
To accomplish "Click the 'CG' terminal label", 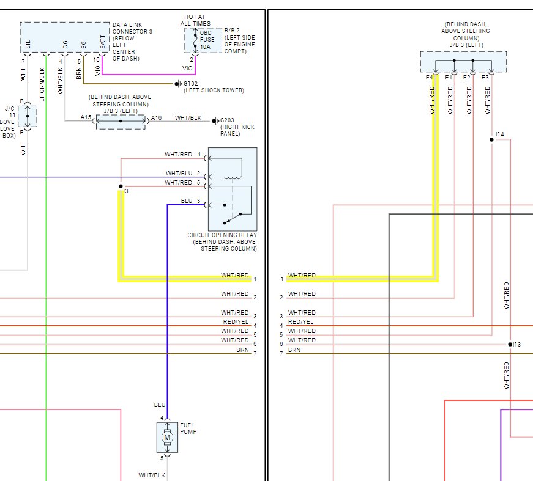I will tap(65, 45).
